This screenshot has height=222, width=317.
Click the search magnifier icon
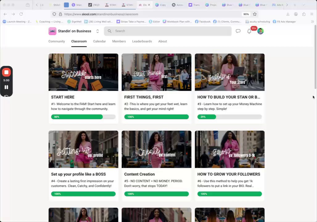(109, 31)
